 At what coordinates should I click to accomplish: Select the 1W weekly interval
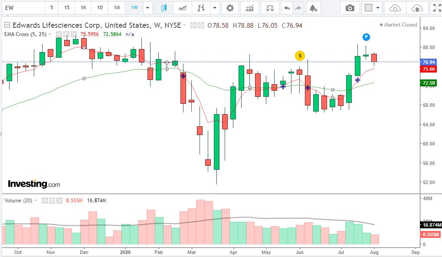pyautogui.click(x=134, y=8)
